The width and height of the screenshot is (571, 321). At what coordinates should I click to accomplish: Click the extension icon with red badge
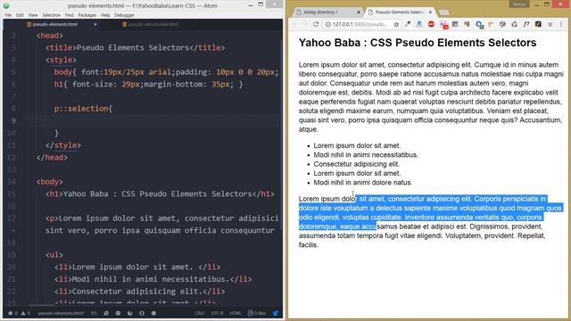tap(443, 25)
